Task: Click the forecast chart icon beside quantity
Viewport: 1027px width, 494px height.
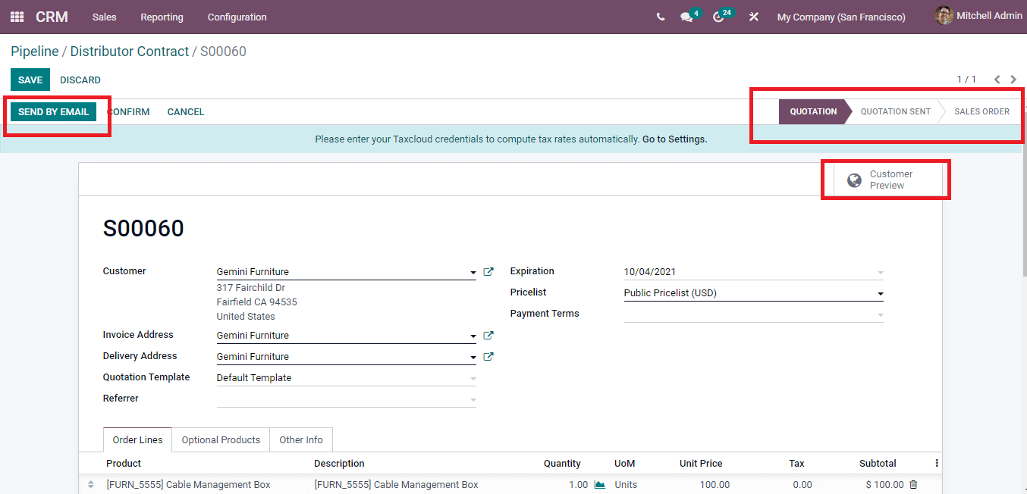Action: pos(600,485)
